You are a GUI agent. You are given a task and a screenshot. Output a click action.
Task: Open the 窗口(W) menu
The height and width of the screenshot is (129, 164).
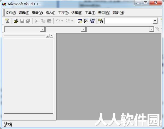(x=104, y=13)
